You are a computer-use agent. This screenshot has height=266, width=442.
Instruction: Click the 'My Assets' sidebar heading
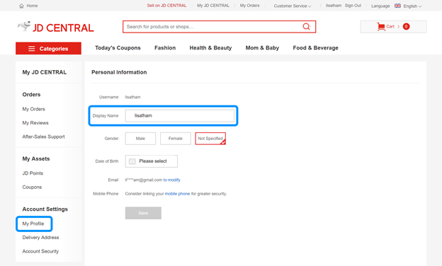click(36, 158)
